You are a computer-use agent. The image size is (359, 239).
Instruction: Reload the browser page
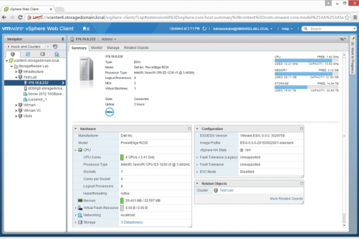pyautogui.click(x=20, y=17)
